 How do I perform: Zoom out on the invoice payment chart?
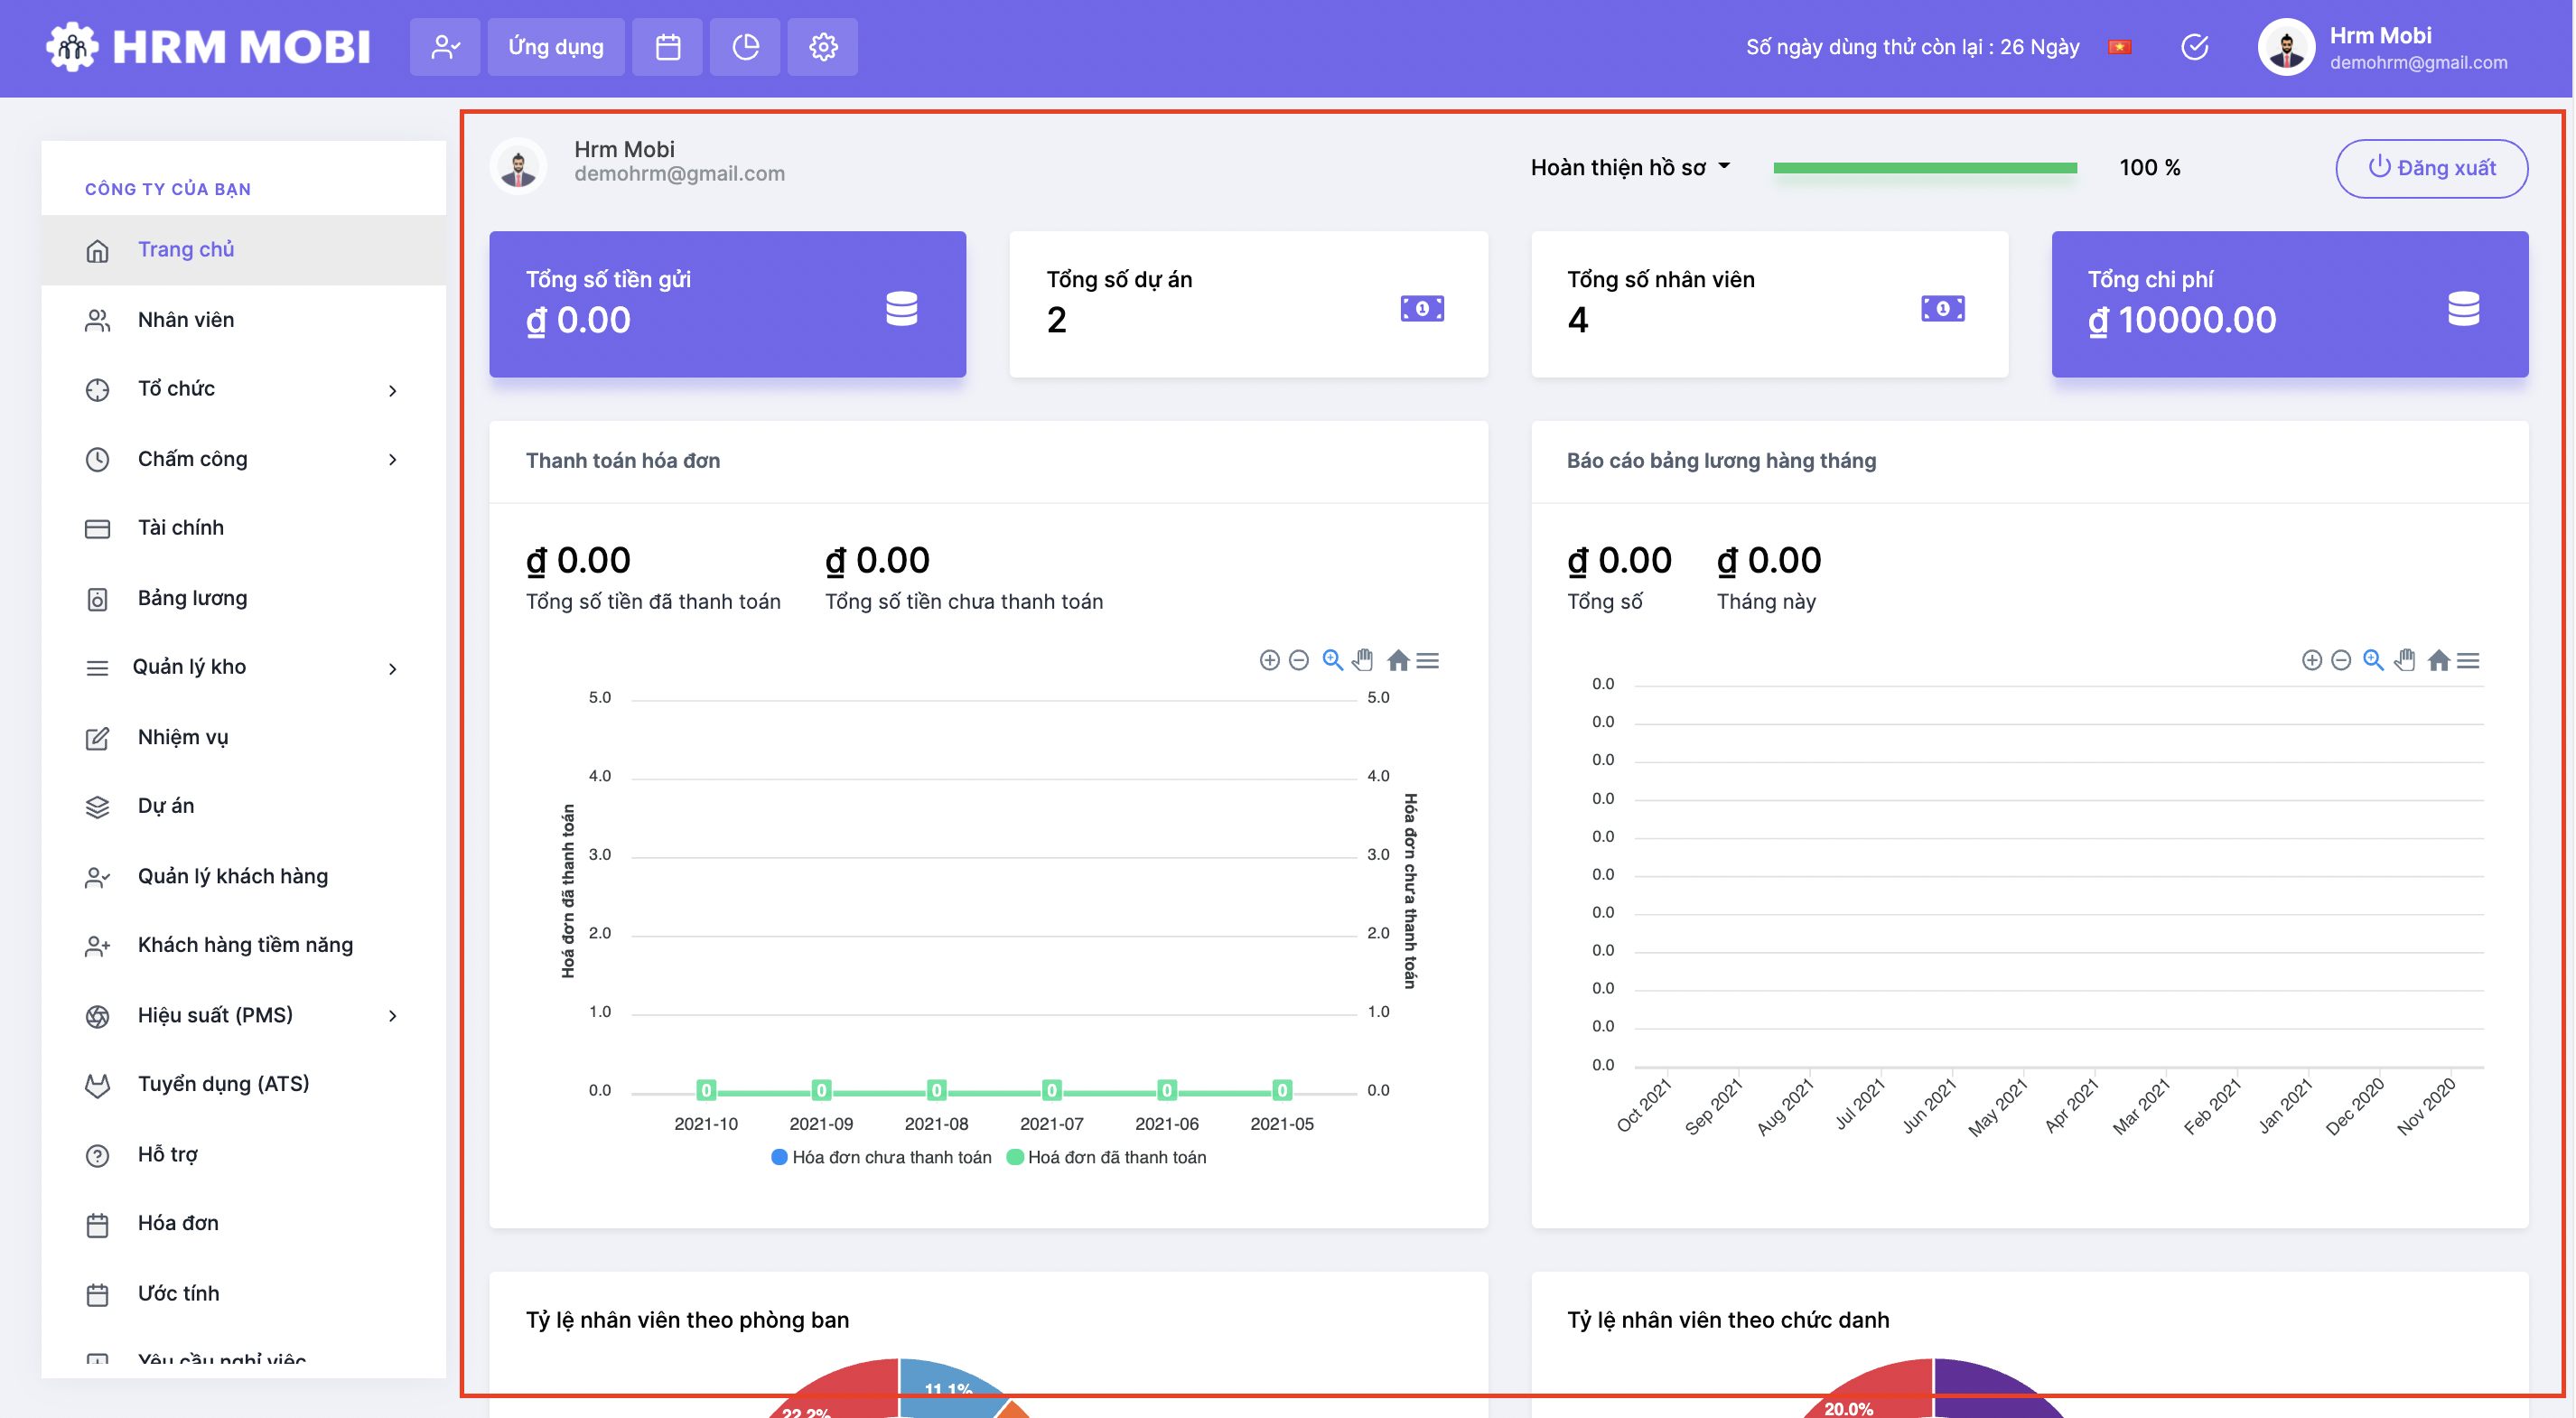pos(1299,660)
